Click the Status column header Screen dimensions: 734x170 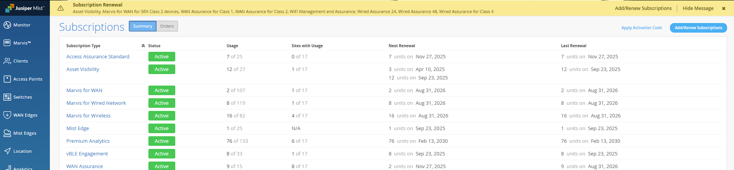(x=154, y=46)
